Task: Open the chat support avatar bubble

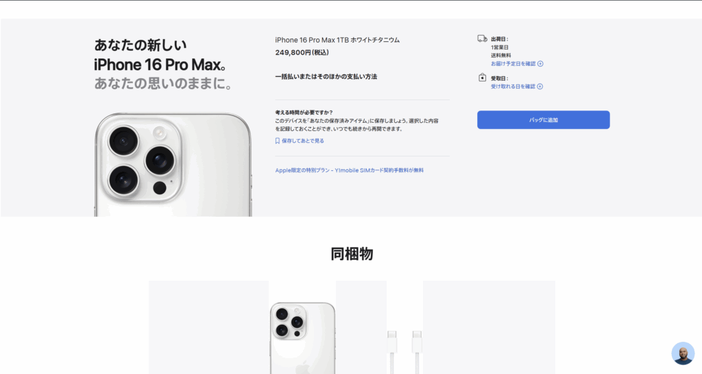Action: (x=683, y=353)
